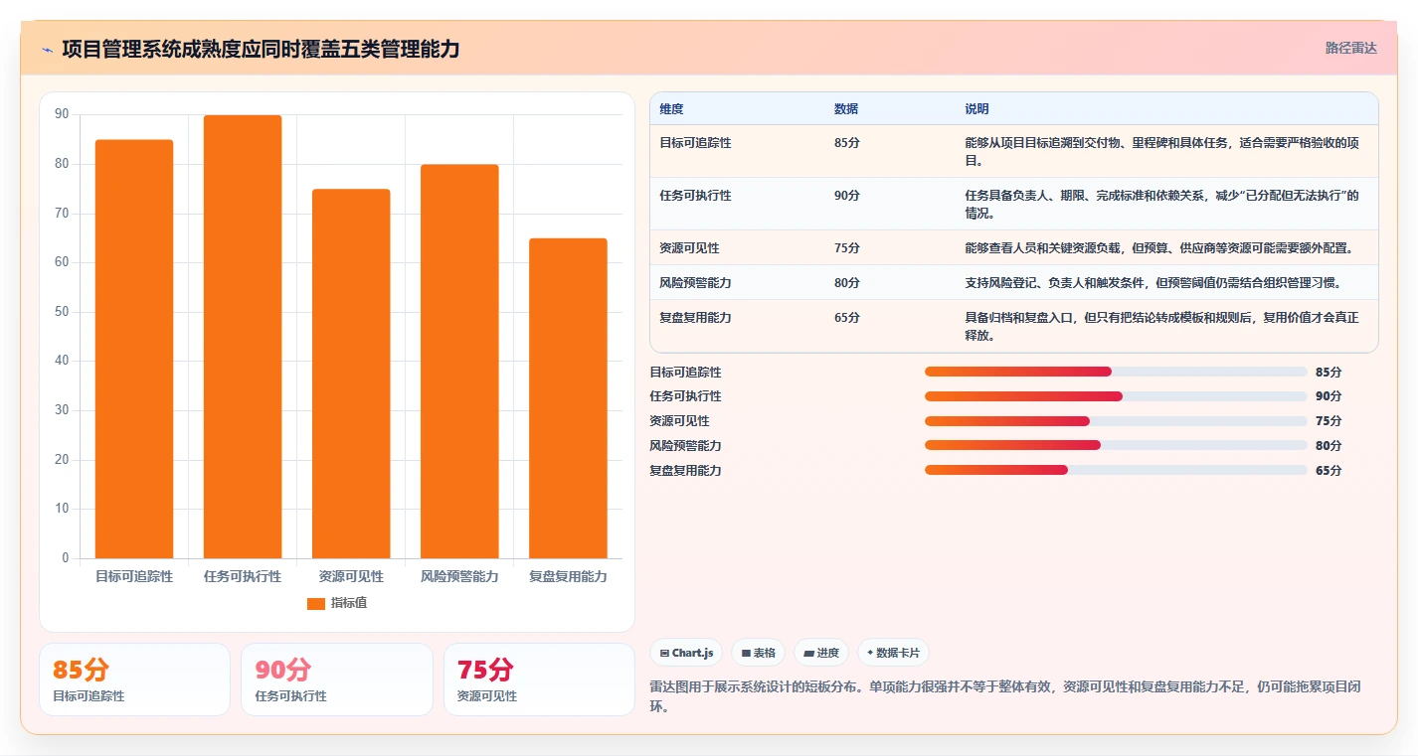Select the 表格 tag chip

758,653
